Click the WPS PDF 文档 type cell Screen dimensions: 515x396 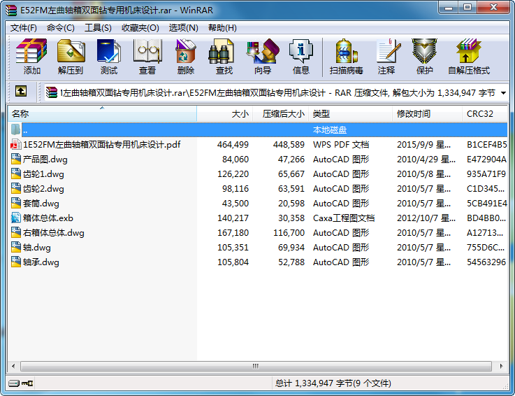click(341, 145)
